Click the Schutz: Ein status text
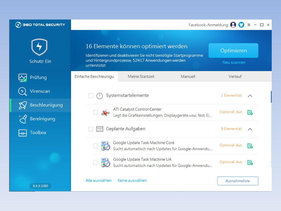The width and height of the screenshot is (281, 211). [40, 61]
